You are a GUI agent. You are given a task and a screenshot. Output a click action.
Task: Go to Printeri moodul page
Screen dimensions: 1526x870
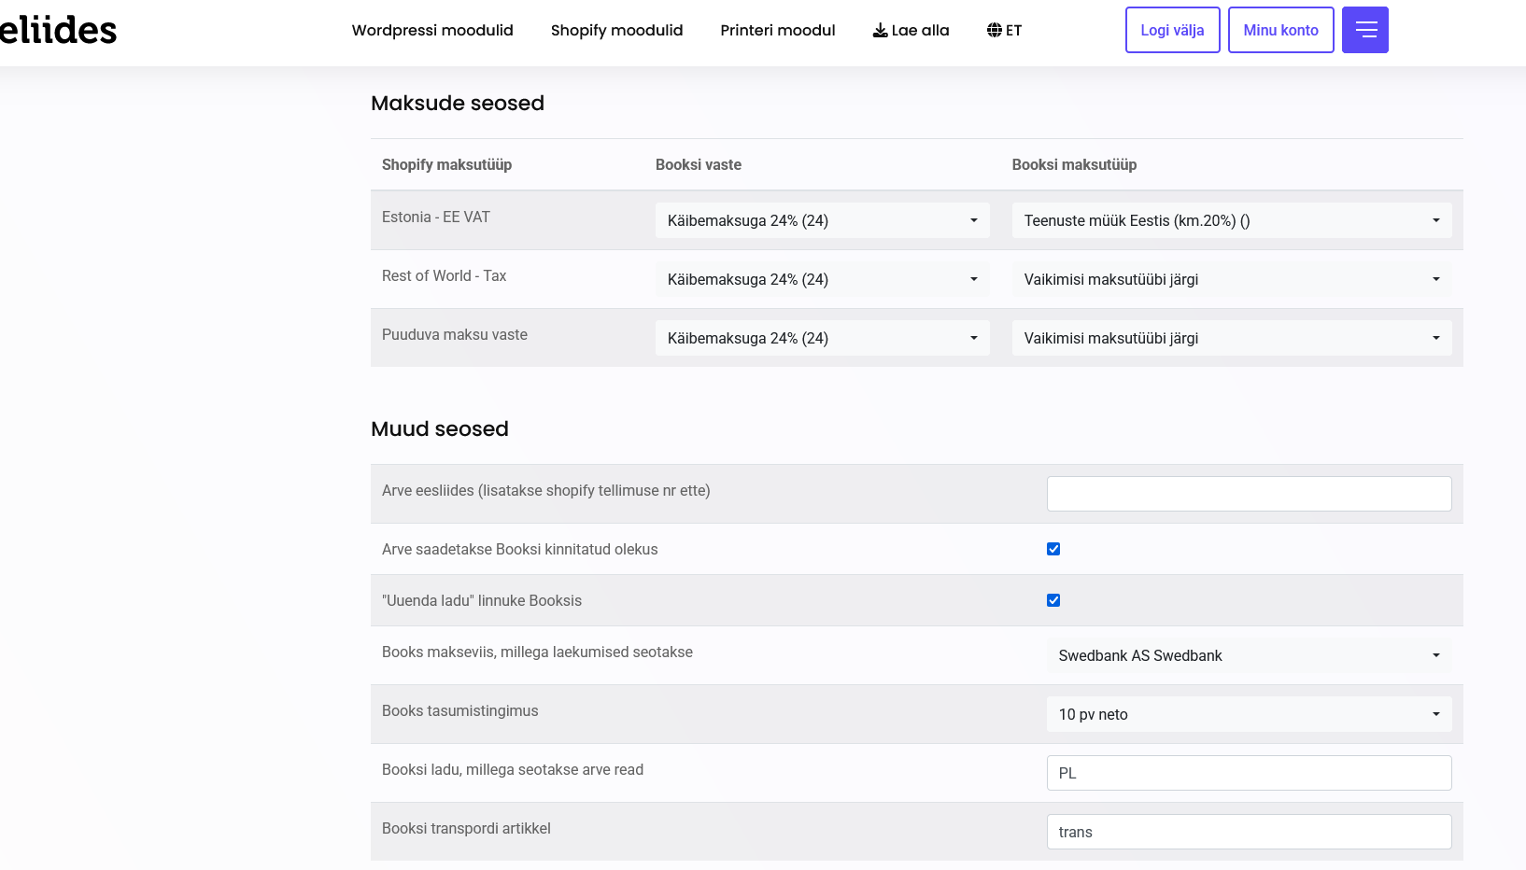point(777,30)
